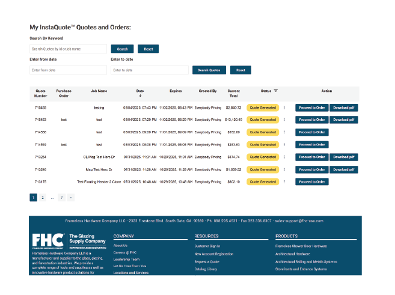Image resolution: width=395 pixels, height=295 pixels.
Task: Open Catalog Library footer link
Action: (x=206, y=269)
